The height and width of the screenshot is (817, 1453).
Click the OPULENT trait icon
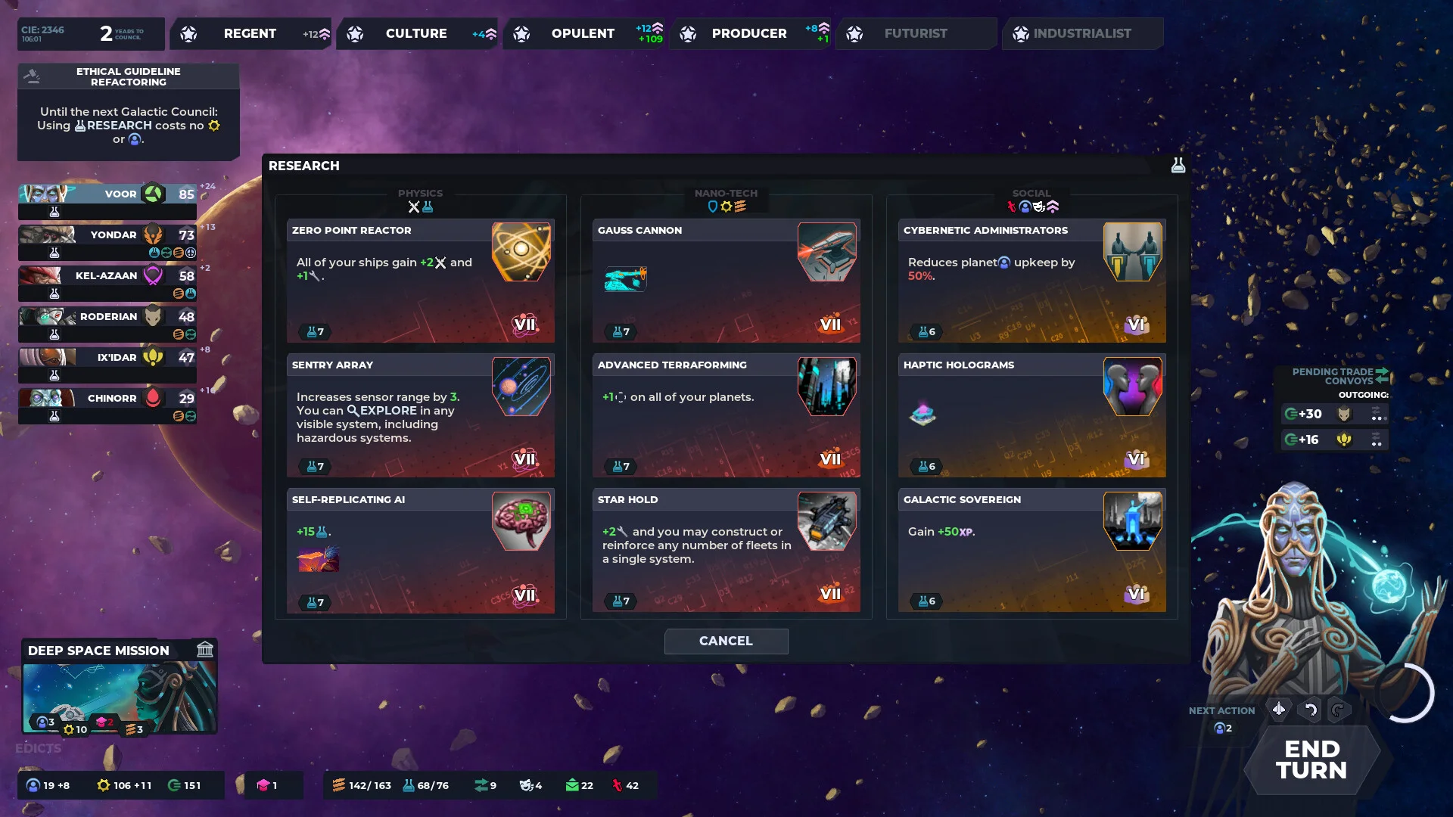pyautogui.click(x=521, y=33)
